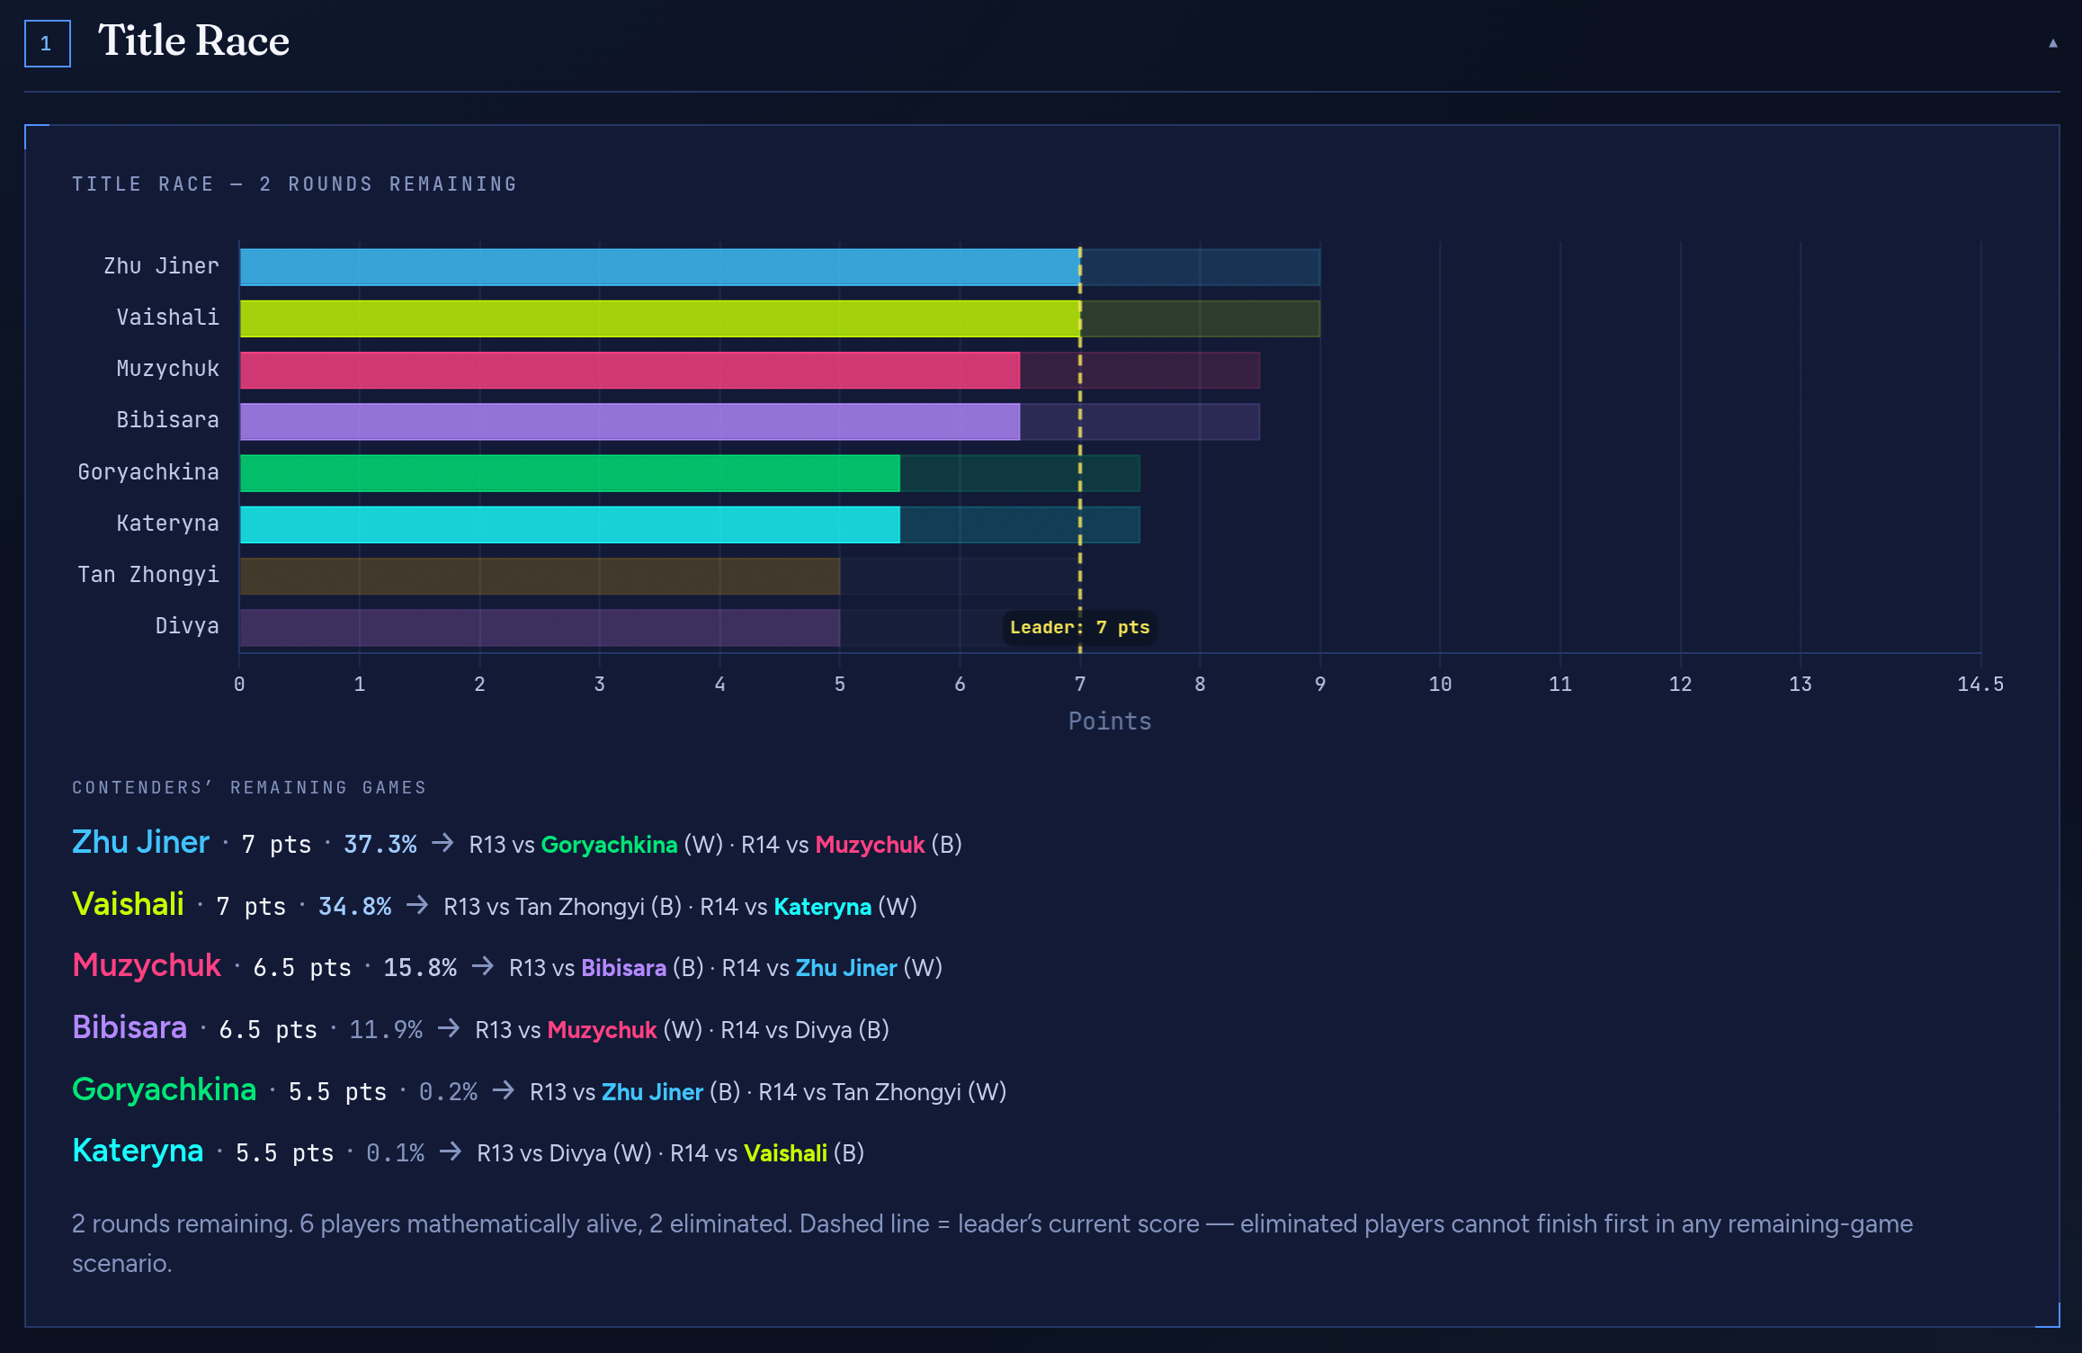Click Bibisara name in contenders list
The height and width of the screenshot is (1353, 2082).
130,1027
